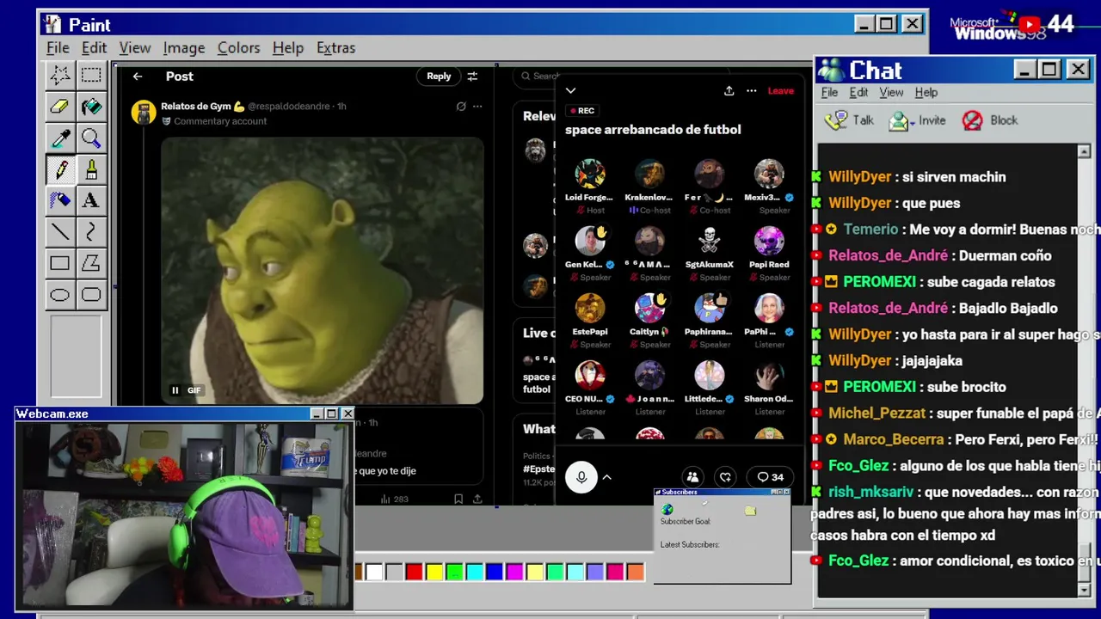Send a reaction with the heart-plus icon
Screen dimensions: 1101x619
click(725, 477)
